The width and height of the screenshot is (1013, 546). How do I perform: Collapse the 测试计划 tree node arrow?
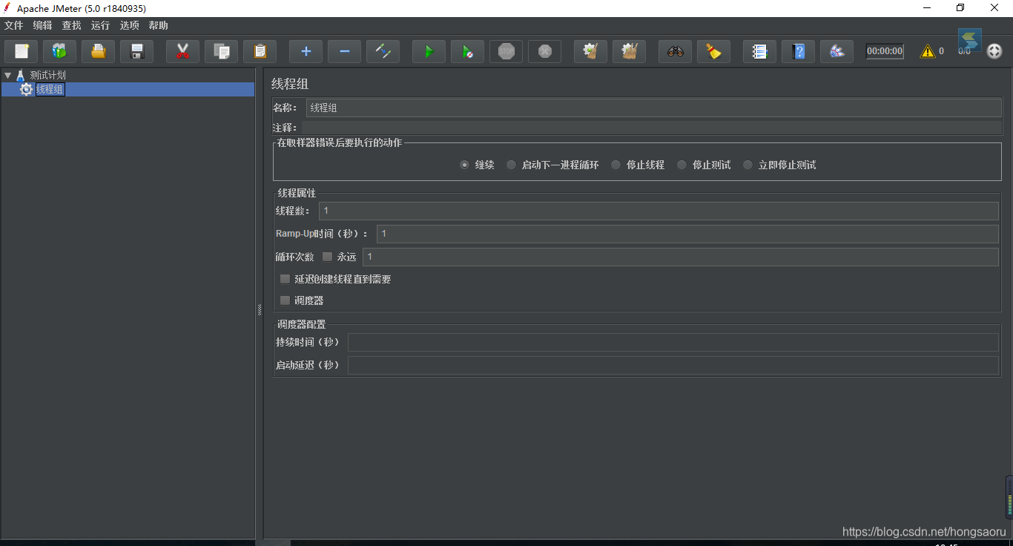(7, 75)
